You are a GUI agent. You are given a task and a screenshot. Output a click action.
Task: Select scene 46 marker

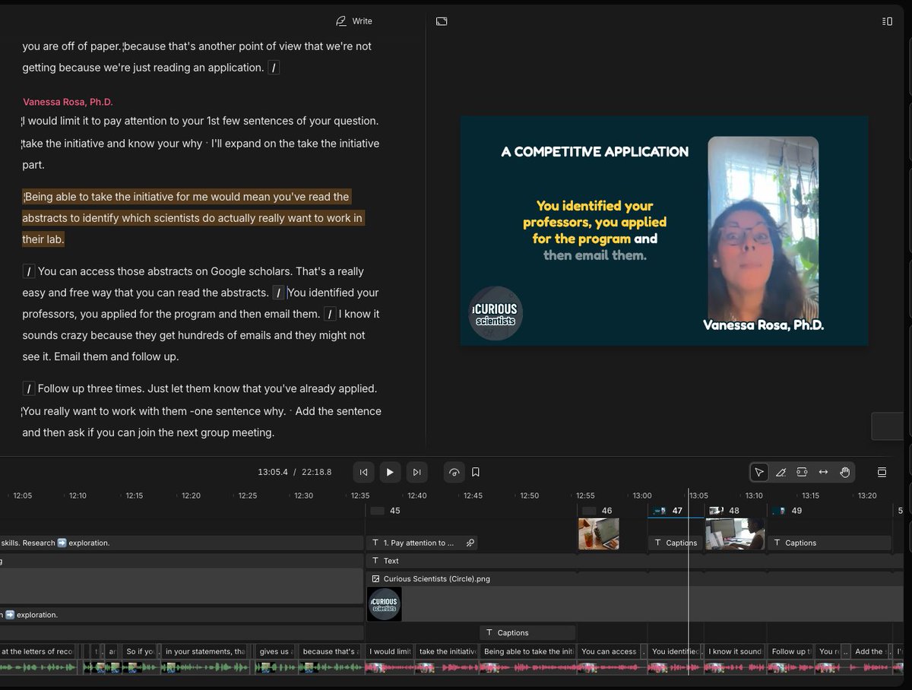click(x=599, y=511)
